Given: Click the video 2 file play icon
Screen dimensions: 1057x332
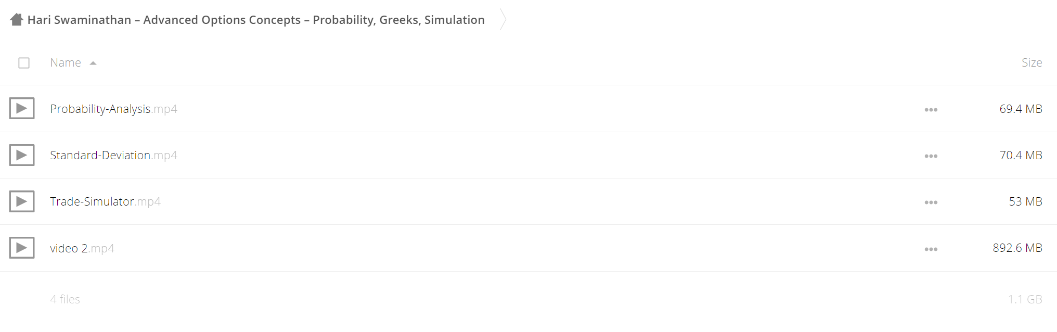Looking at the screenshot, I should (x=22, y=248).
